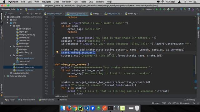Open PyCharm icon in the Dock
The image size is (200, 112).
(x=81, y=108)
